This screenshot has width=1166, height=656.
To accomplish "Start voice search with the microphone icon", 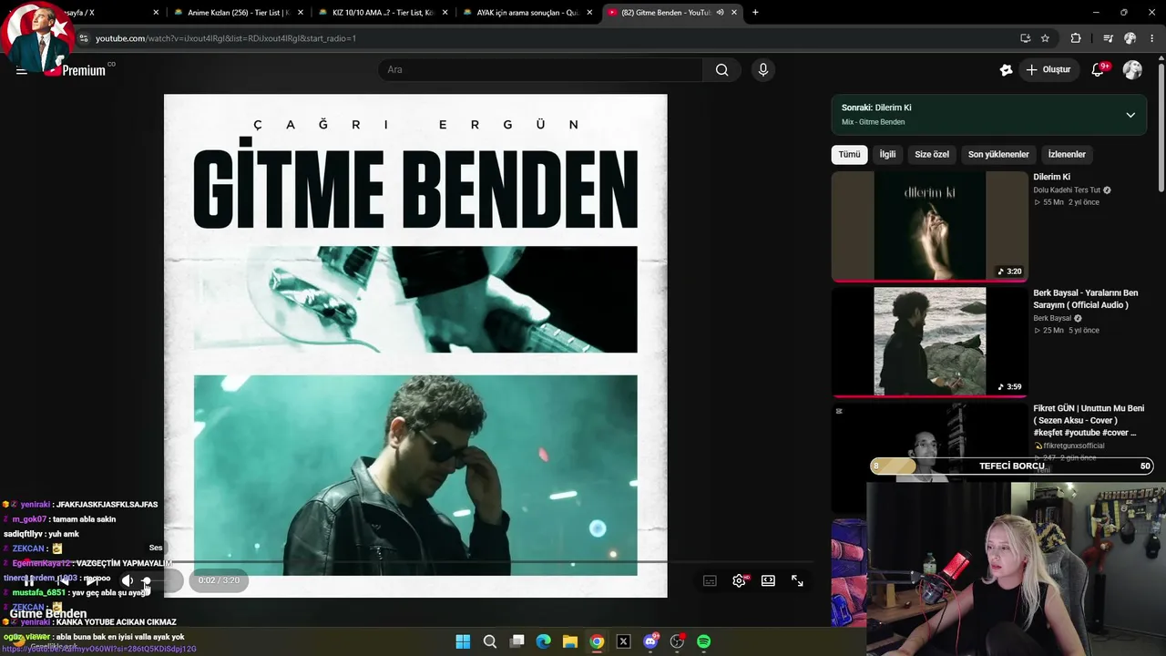I will tap(763, 70).
